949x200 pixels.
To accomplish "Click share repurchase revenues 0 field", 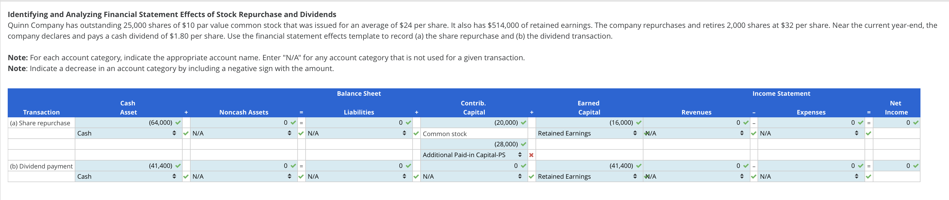I will pyautogui.click(x=697, y=122).
